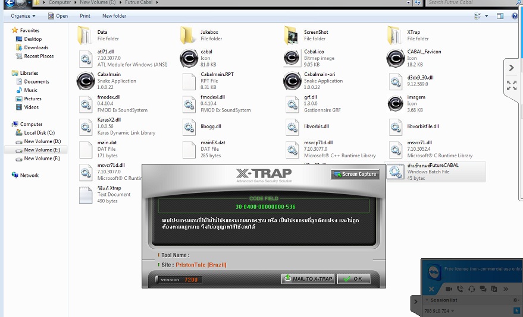Open Videos library in sidebar

[31, 107]
